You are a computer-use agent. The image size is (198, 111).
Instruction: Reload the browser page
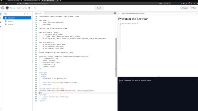3,3
